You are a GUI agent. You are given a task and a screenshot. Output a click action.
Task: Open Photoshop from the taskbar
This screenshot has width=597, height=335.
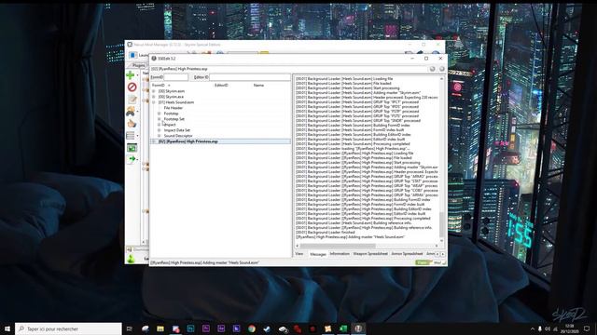point(190,328)
